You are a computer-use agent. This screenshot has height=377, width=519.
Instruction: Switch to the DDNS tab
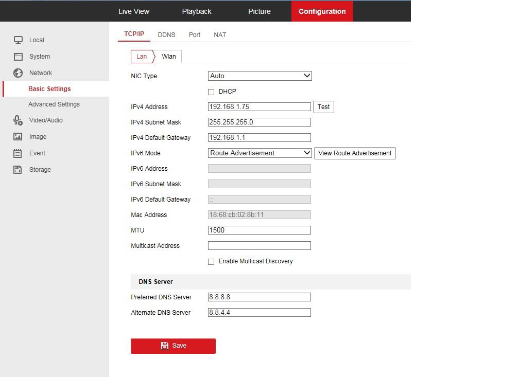[166, 35]
